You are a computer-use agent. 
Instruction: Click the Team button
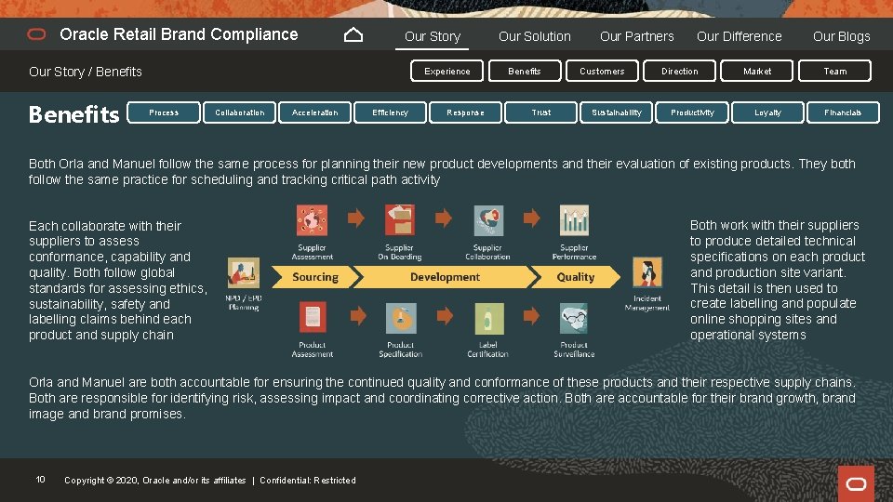[835, 72]
